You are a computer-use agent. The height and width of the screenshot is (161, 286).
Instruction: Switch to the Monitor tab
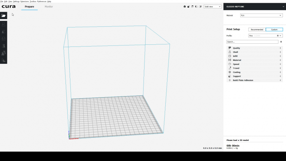coord(49,7)
